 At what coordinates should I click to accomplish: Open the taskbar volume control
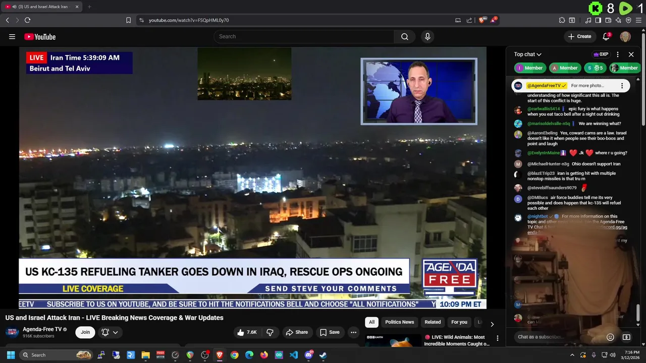(x=613, y=355)
